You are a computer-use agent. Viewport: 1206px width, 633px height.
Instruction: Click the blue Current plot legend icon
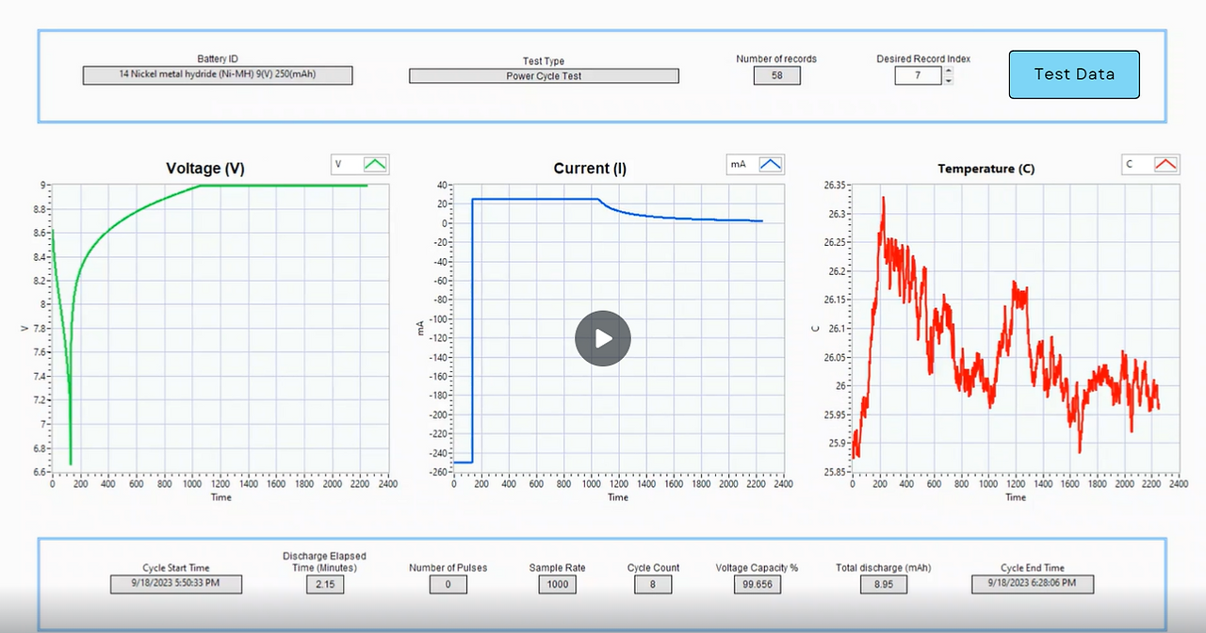[771, 164]
